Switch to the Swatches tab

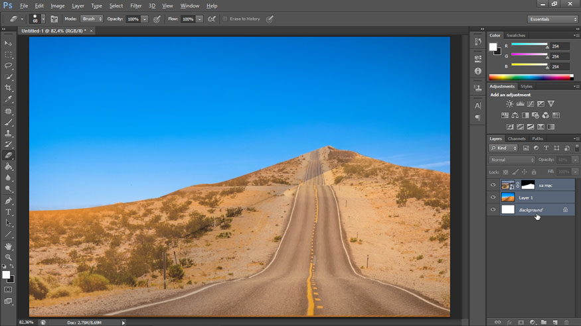point(515,35)
